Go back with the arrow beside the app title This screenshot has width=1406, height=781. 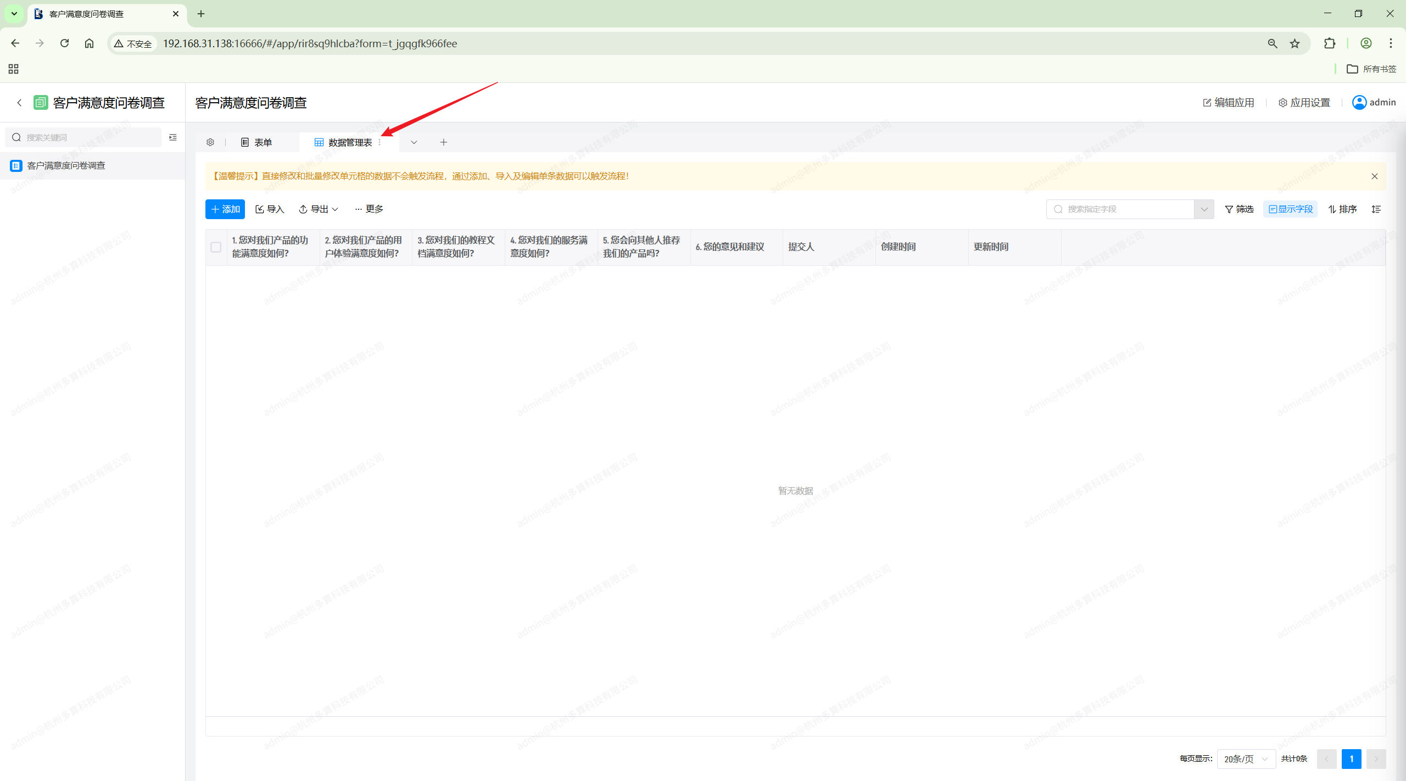tap(19, 103)
